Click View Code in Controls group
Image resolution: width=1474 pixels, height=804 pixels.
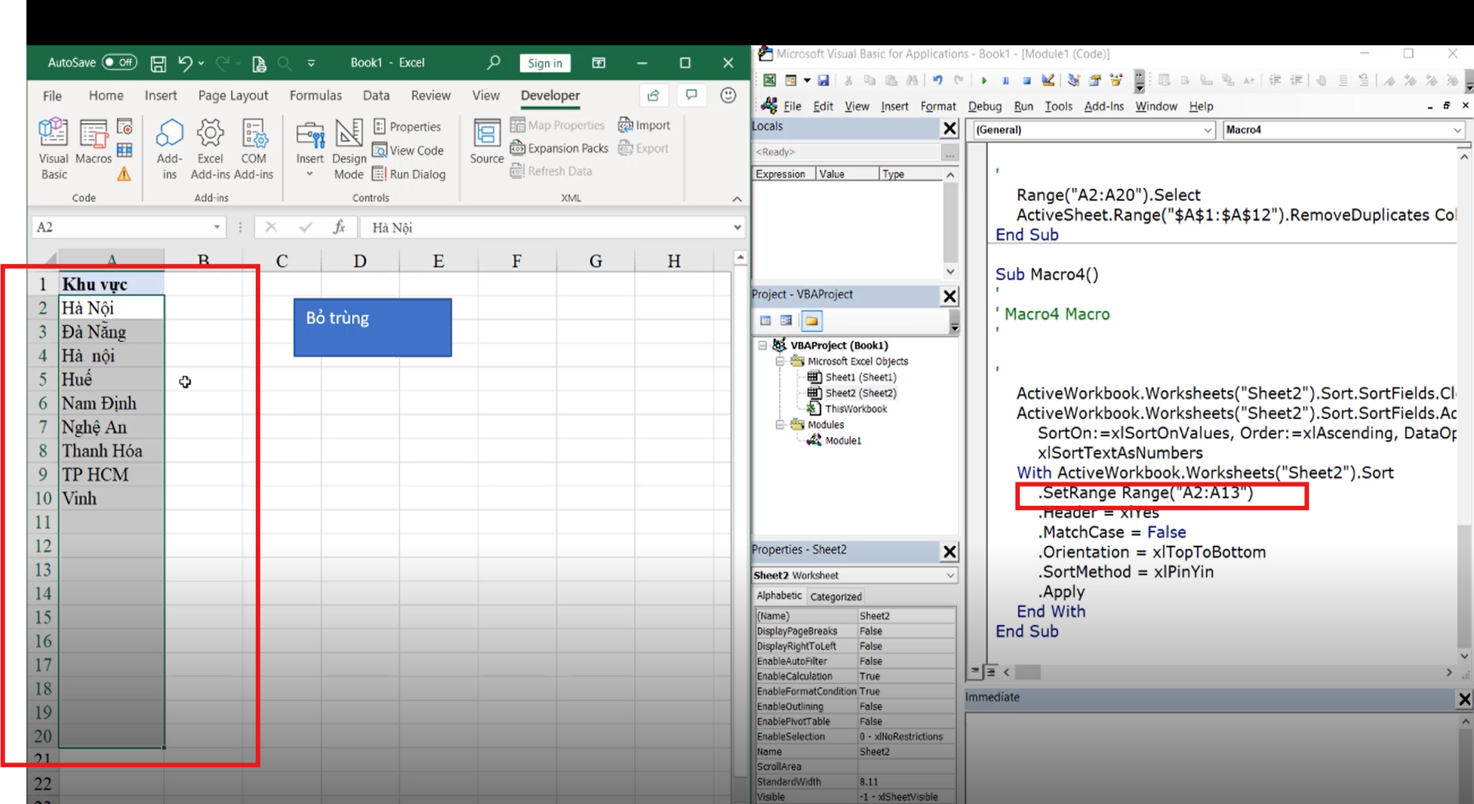click(x=408, y=150)
